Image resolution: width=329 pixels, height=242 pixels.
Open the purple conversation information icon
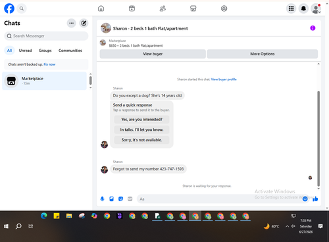313,28
